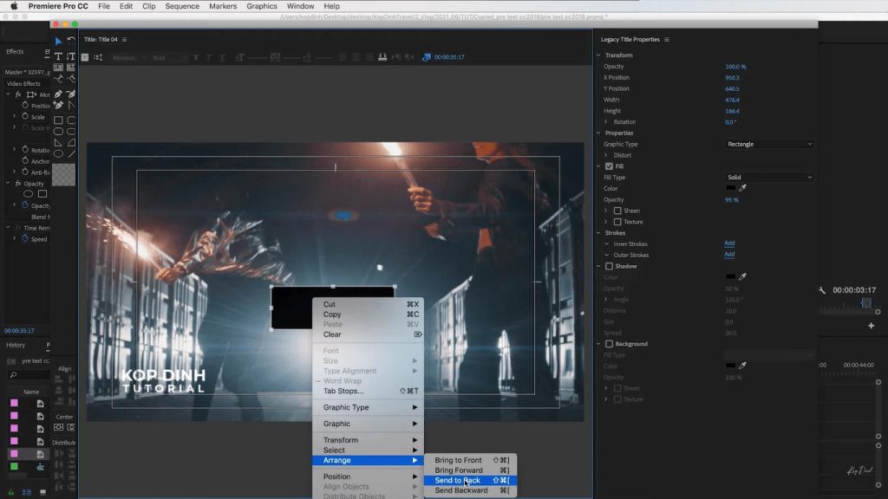Open the Fill Type dropdown
This screenshot has width=888, height=499.
point(769,178)
